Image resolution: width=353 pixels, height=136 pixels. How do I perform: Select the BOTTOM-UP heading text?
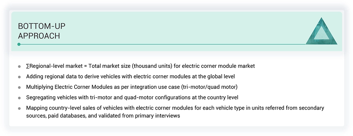point(42,26)
